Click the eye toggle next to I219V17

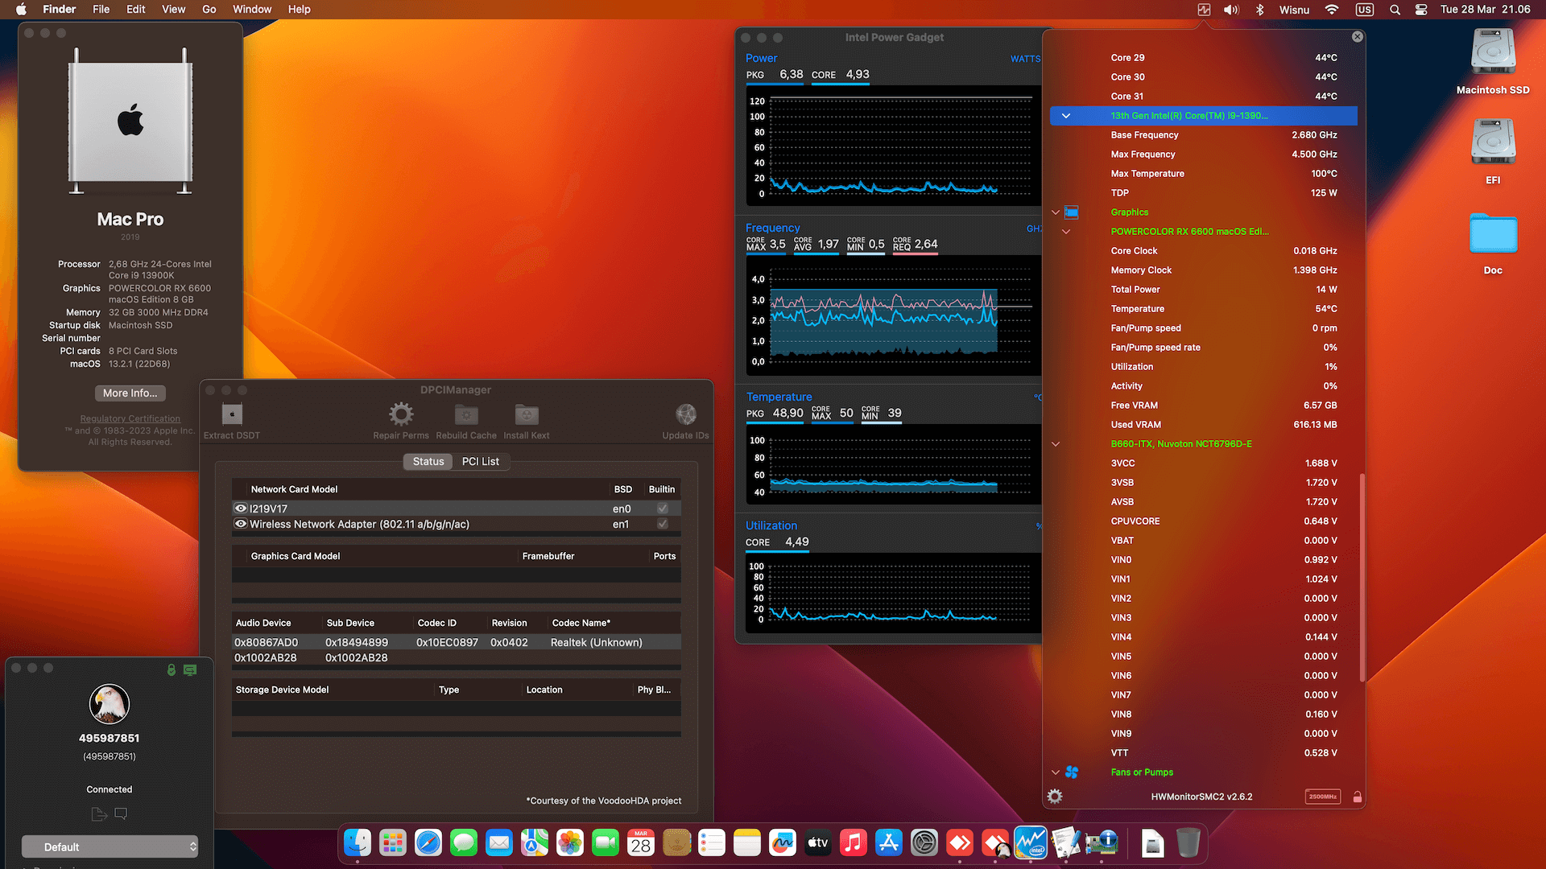point(240,508)
